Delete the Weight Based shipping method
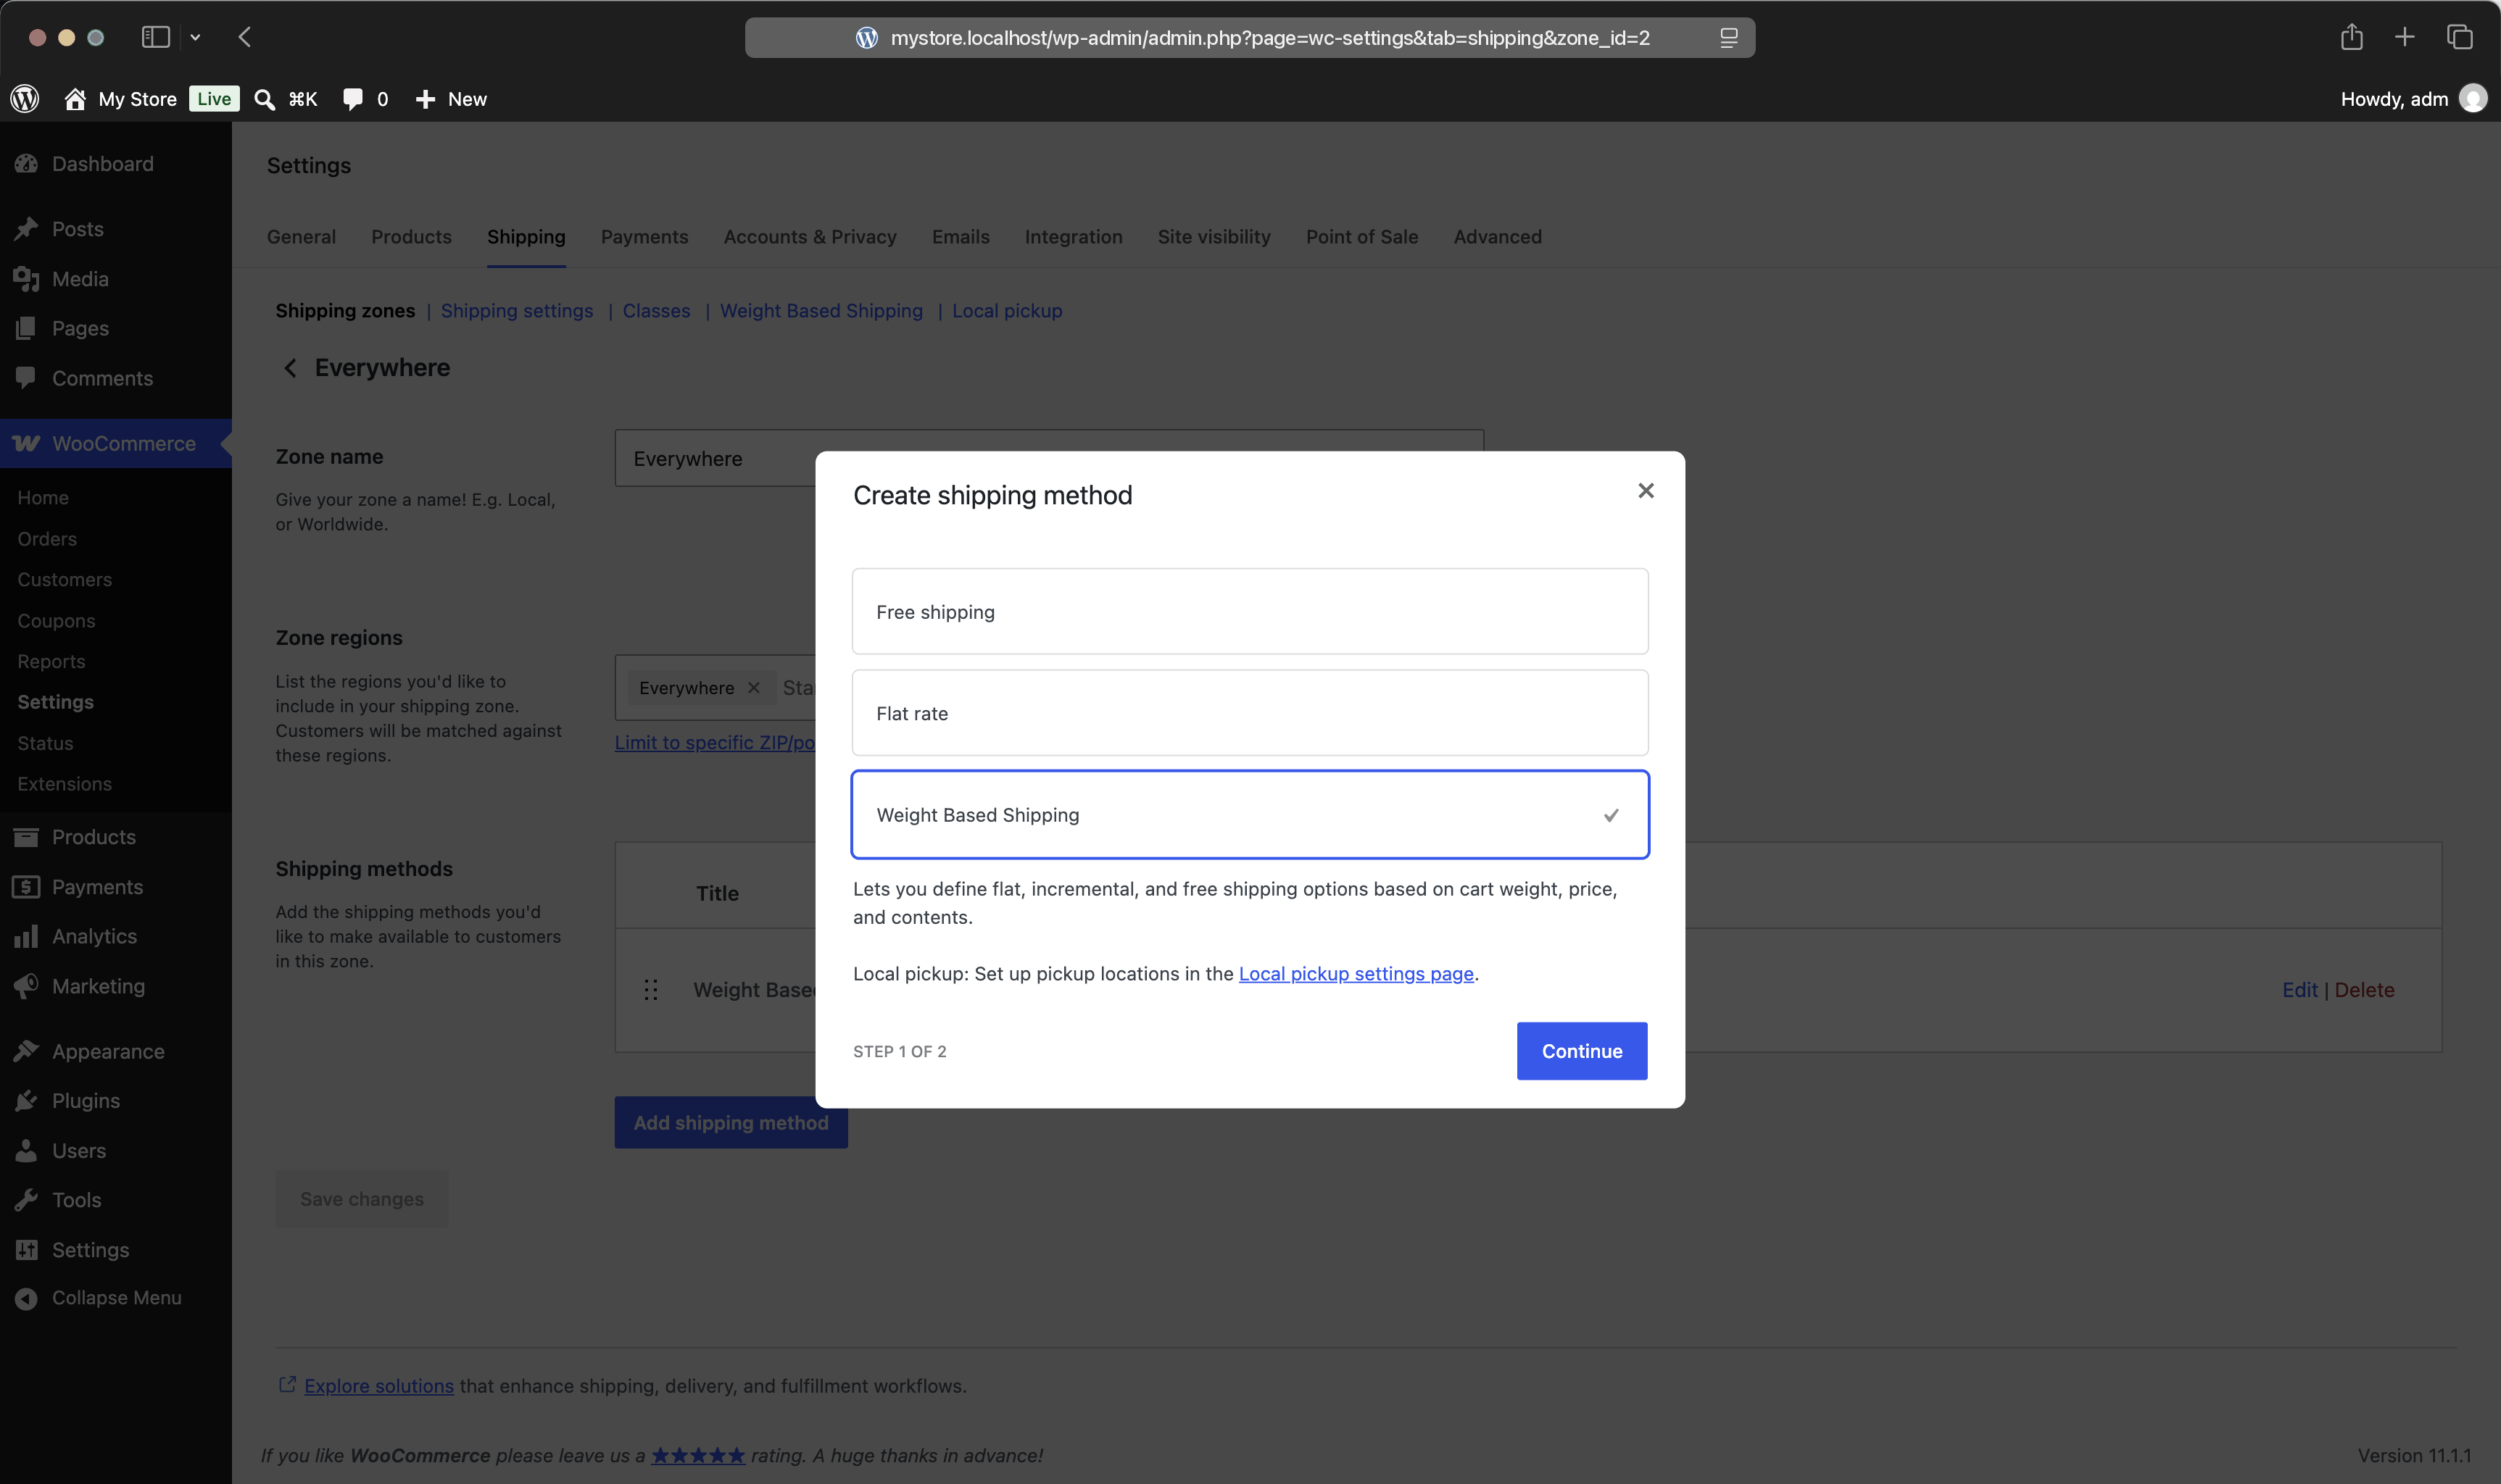Screen dimensions: 2501x1484 2364,990
